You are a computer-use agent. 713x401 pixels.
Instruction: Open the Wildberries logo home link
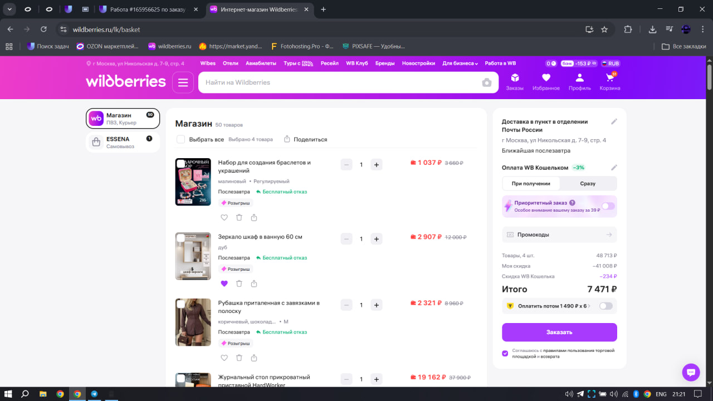point(126,82)
